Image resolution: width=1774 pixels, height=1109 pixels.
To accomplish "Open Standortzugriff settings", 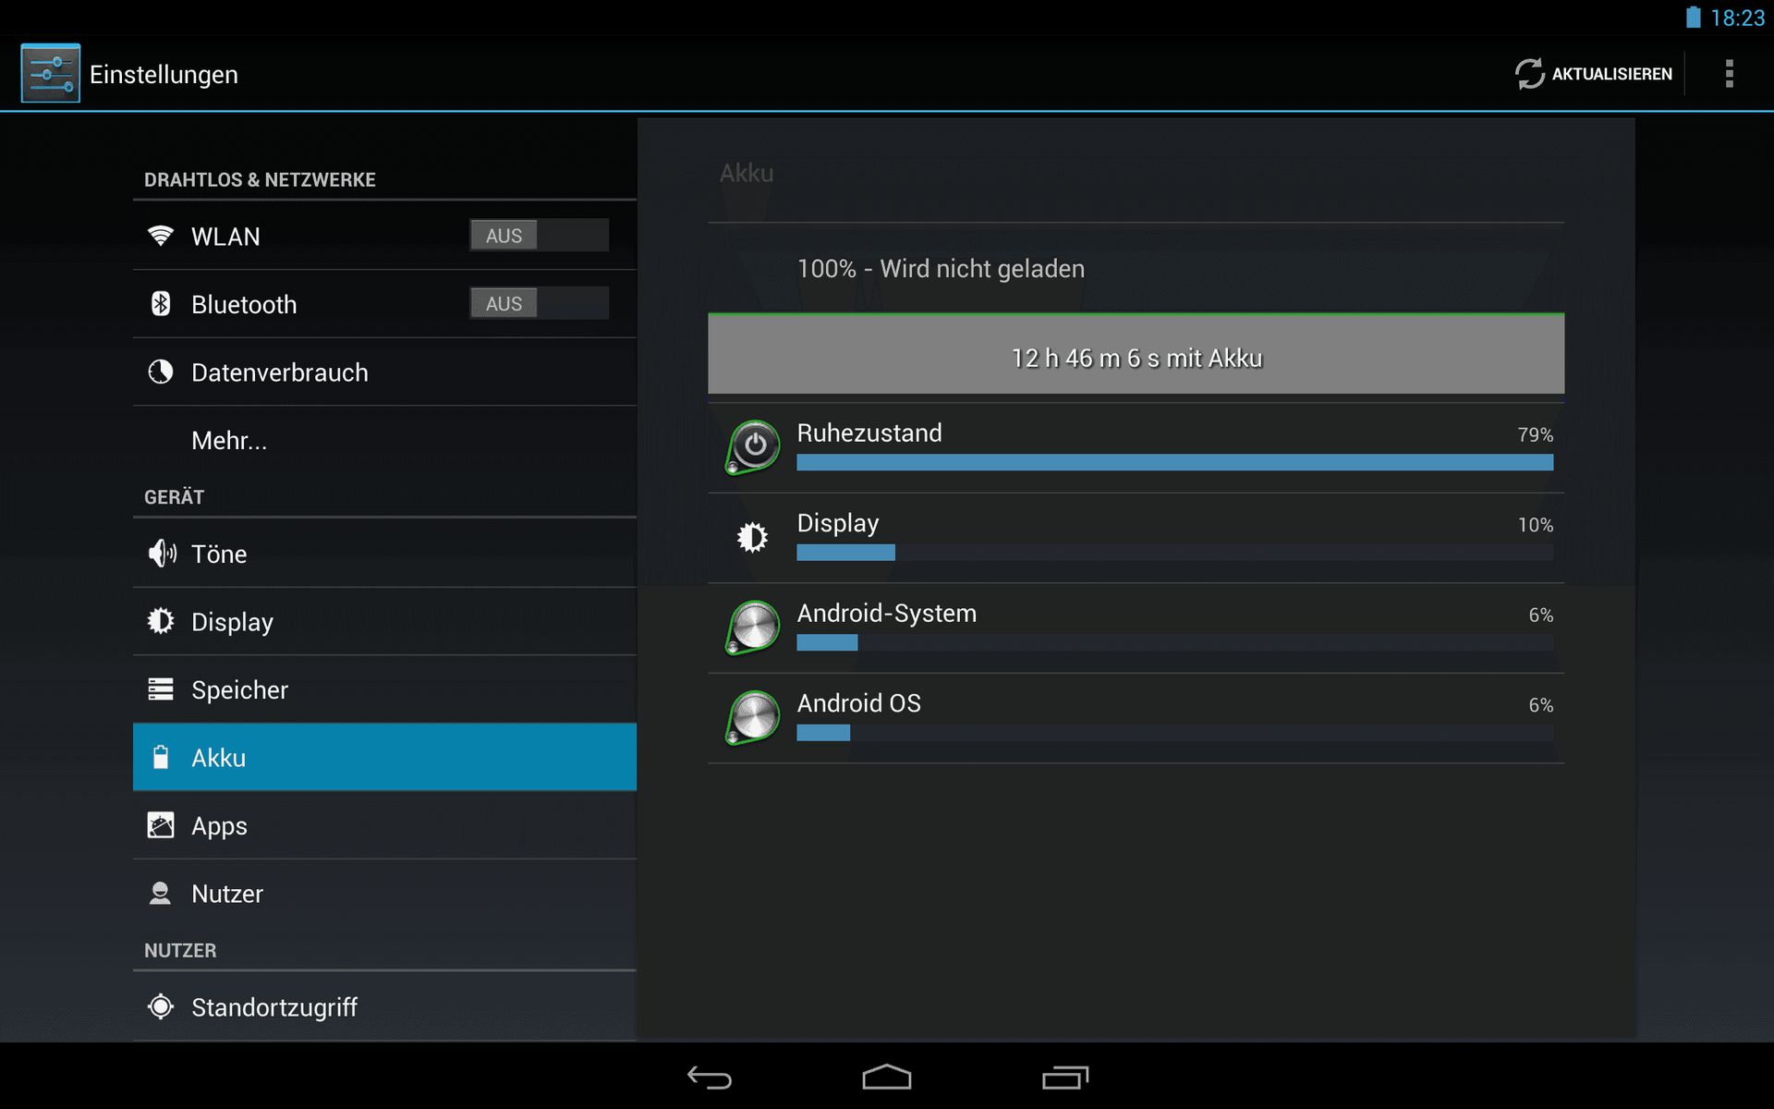I will click(384, 1006).
